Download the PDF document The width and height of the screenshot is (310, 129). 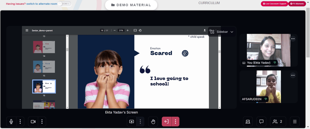pyautogui.click(x=205, y=30)
